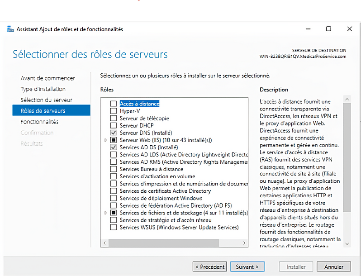Open Sélection du serveur step

click(x=46, y=100)
